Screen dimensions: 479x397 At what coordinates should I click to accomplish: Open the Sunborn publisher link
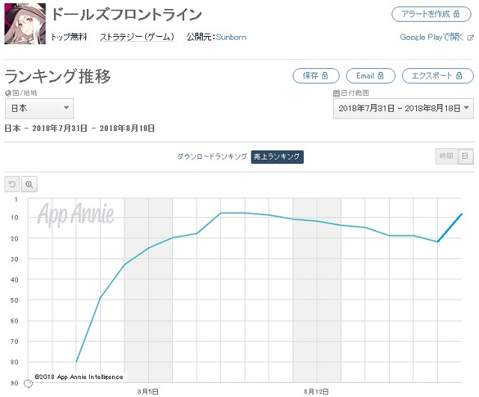point(231,37)
